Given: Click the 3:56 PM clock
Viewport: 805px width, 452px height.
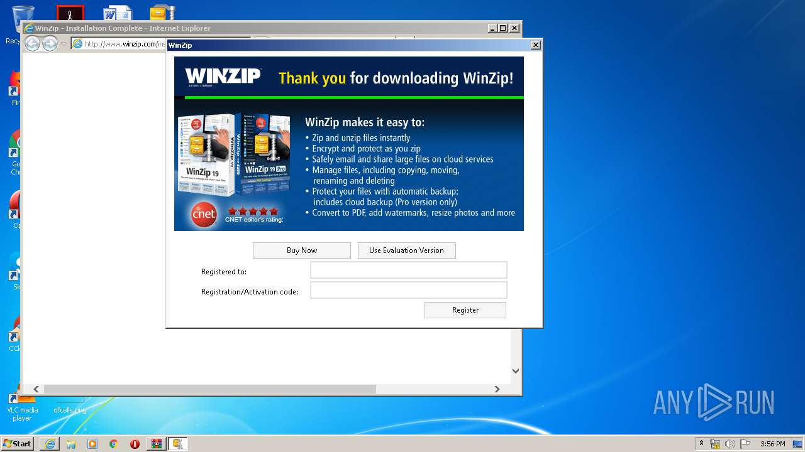Looking at the screenshot, I should point(772,444).
